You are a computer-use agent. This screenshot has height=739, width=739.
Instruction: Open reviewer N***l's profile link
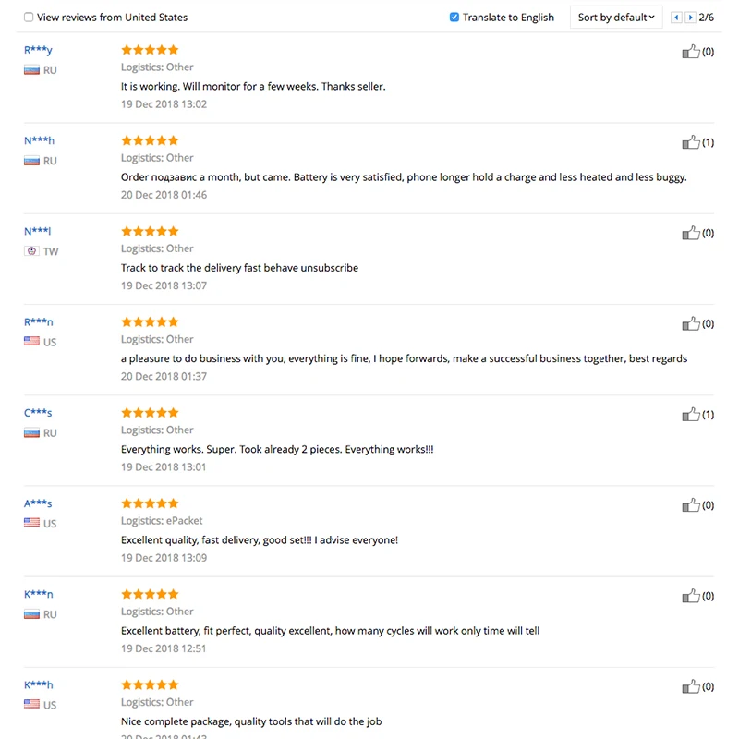(37, 231)
